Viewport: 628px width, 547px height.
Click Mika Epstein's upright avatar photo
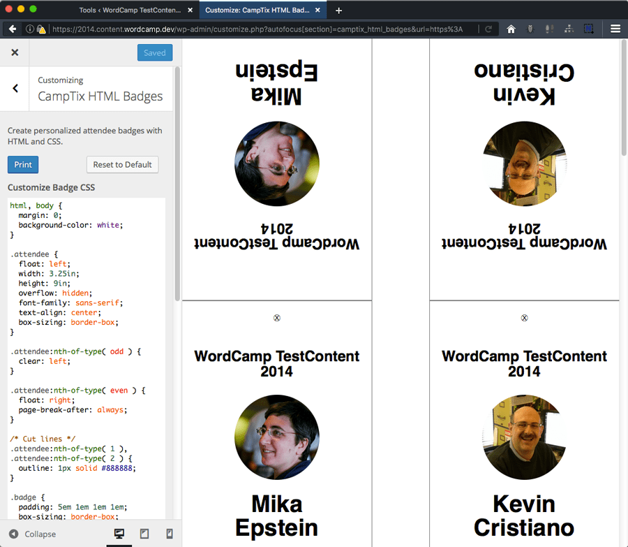pyautogui.click(x=277, y=437)
